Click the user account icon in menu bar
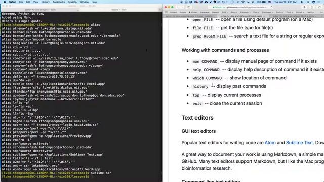The height and width of the screenshot is (182, 324). point(302,2)
